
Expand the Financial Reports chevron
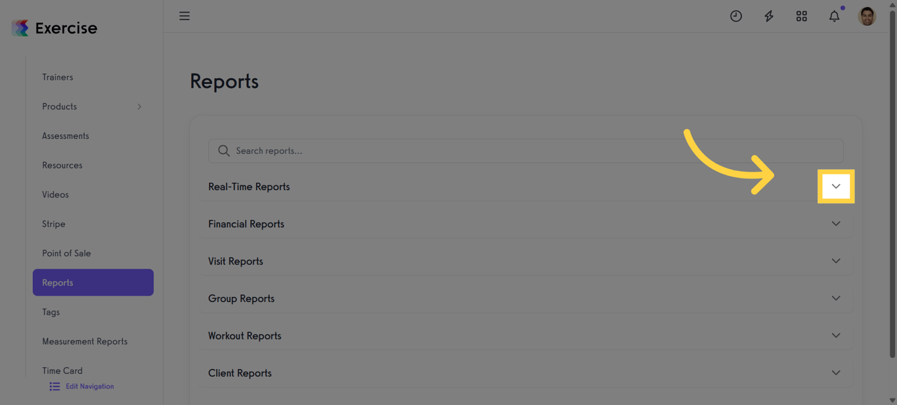point(835,223)
